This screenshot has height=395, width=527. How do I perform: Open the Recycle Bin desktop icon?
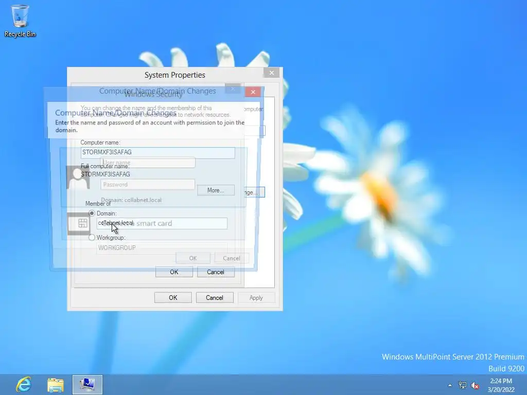tap(20, 21)
